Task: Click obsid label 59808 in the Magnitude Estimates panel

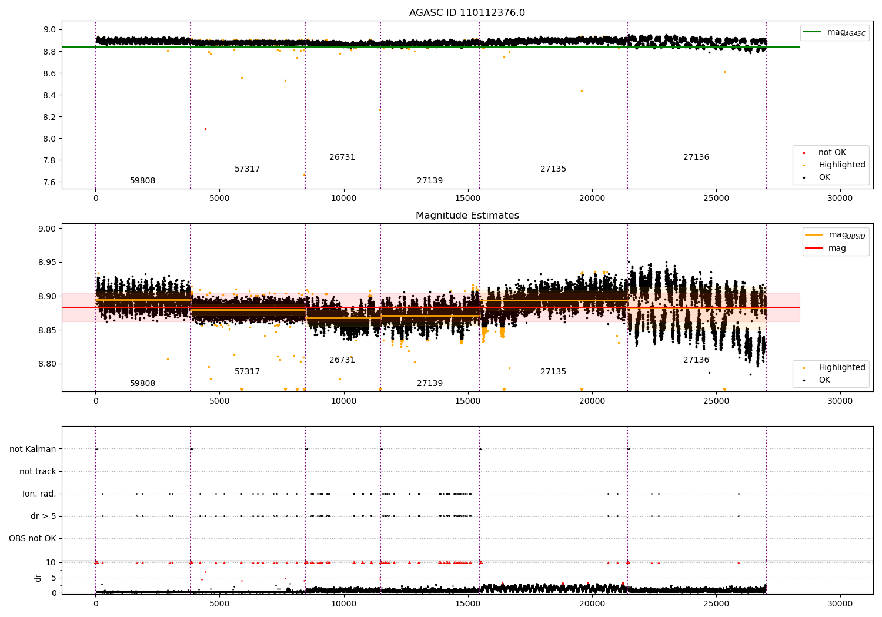Action: (143, 384)
